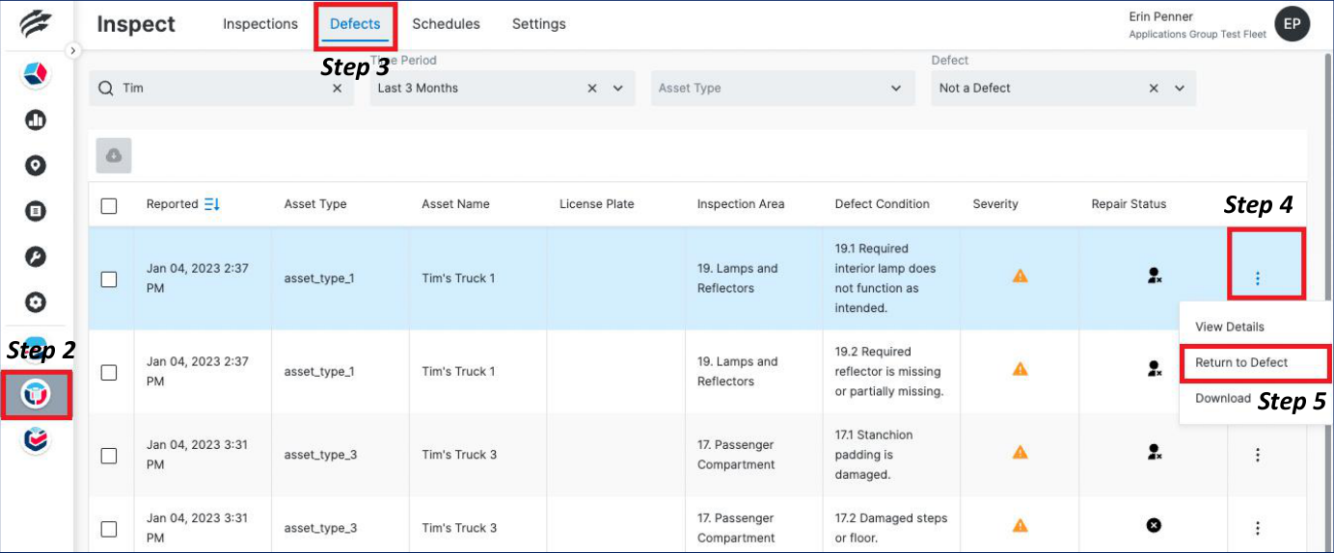The image size is (1334, 553).
Task: Choose Return to Defect from context menu
Action: [1241, 362]
